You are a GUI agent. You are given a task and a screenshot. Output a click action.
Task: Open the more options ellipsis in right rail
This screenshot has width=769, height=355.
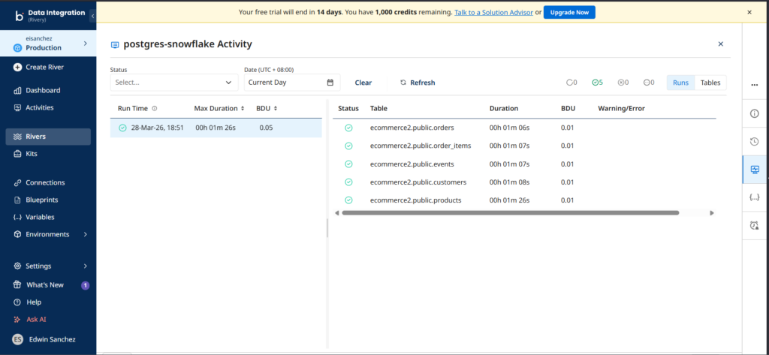coord(755,85)
